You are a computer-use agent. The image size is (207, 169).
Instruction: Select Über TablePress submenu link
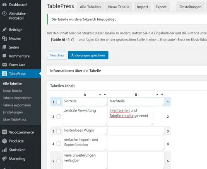click(x=14, y=119)
